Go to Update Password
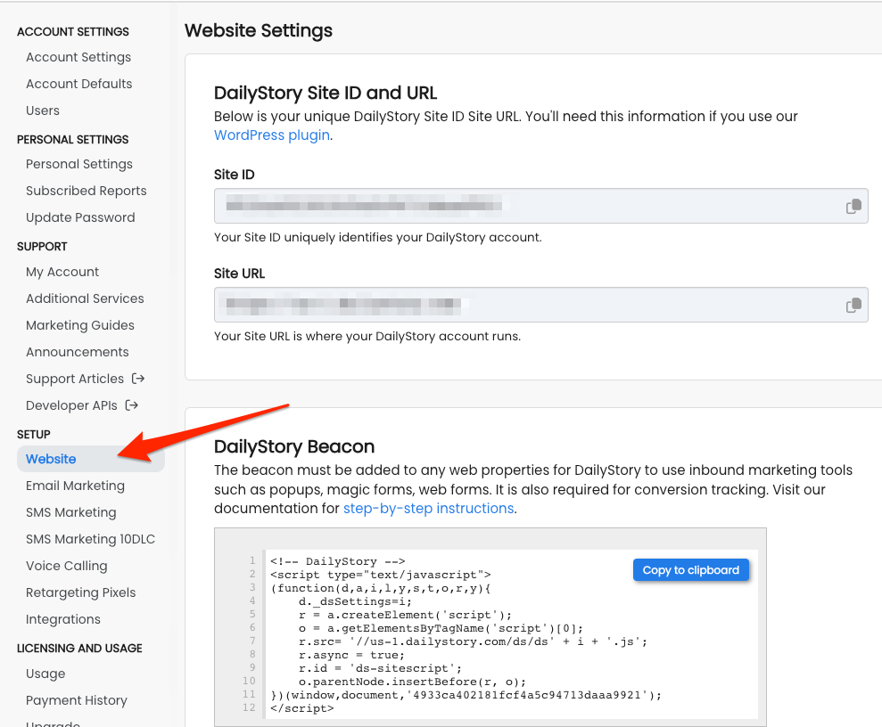 (x=80, y=217)
